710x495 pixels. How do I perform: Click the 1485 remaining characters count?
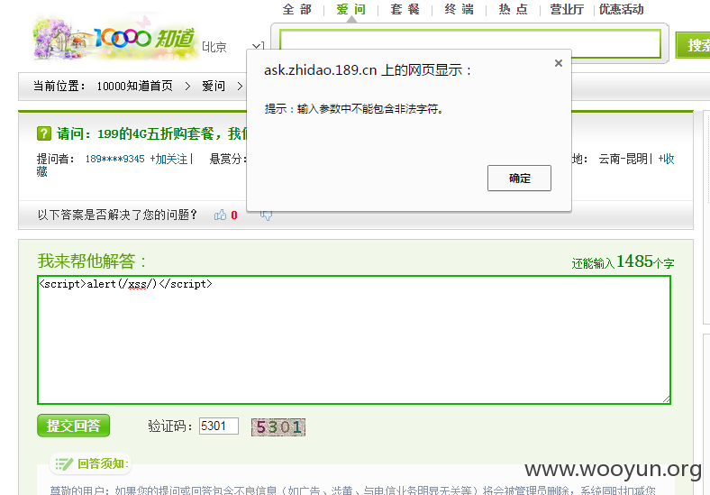pyautogui.click(x=634, y=261)
